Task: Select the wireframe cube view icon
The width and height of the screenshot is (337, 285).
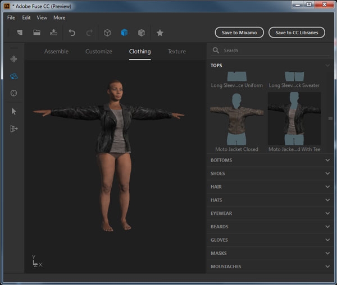Action: click(x=107, y=33)
